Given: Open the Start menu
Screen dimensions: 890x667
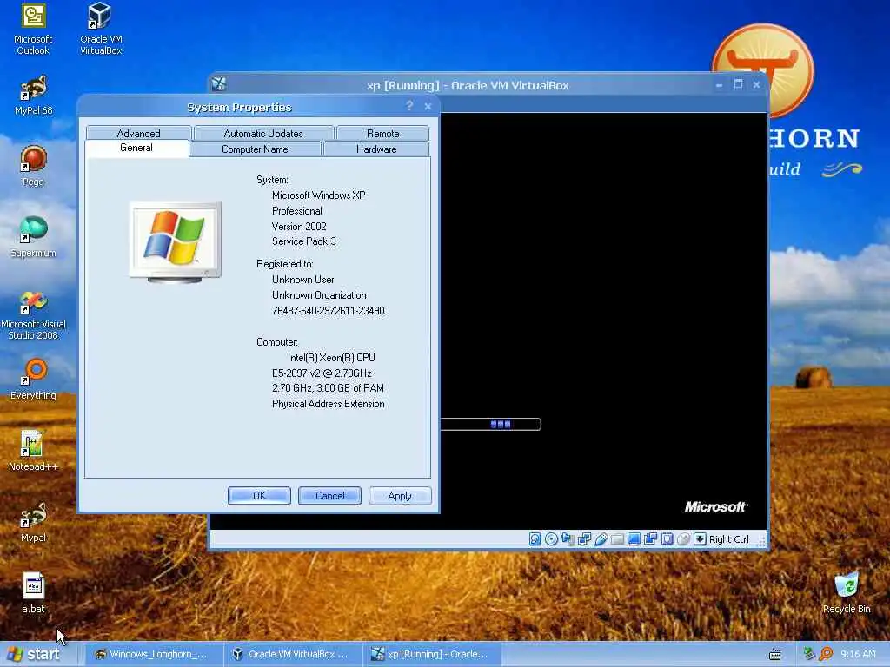Looking at the screenshot, I should pyautogui.click(x=33, y=654).
